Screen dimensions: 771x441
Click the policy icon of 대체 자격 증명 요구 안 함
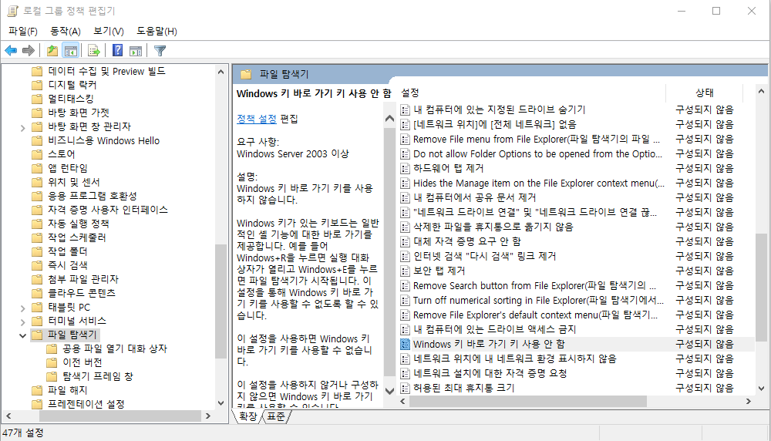[405, 242]
